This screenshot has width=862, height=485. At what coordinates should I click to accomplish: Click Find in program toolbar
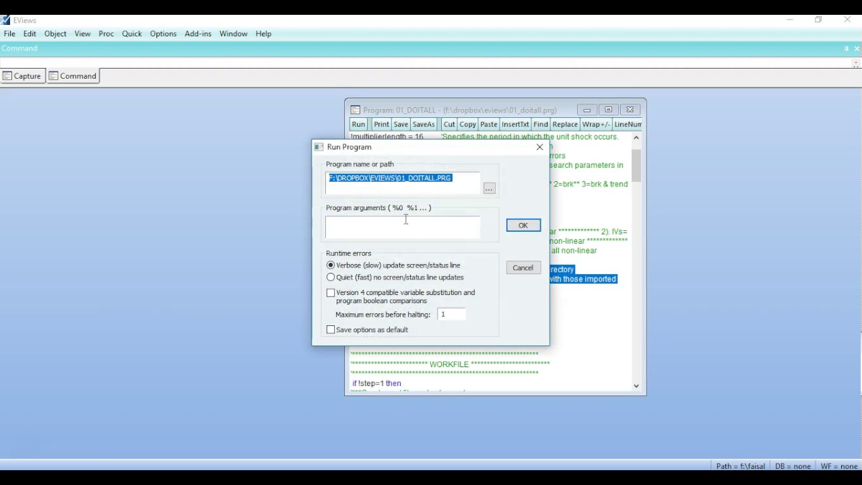pos(541,125)
